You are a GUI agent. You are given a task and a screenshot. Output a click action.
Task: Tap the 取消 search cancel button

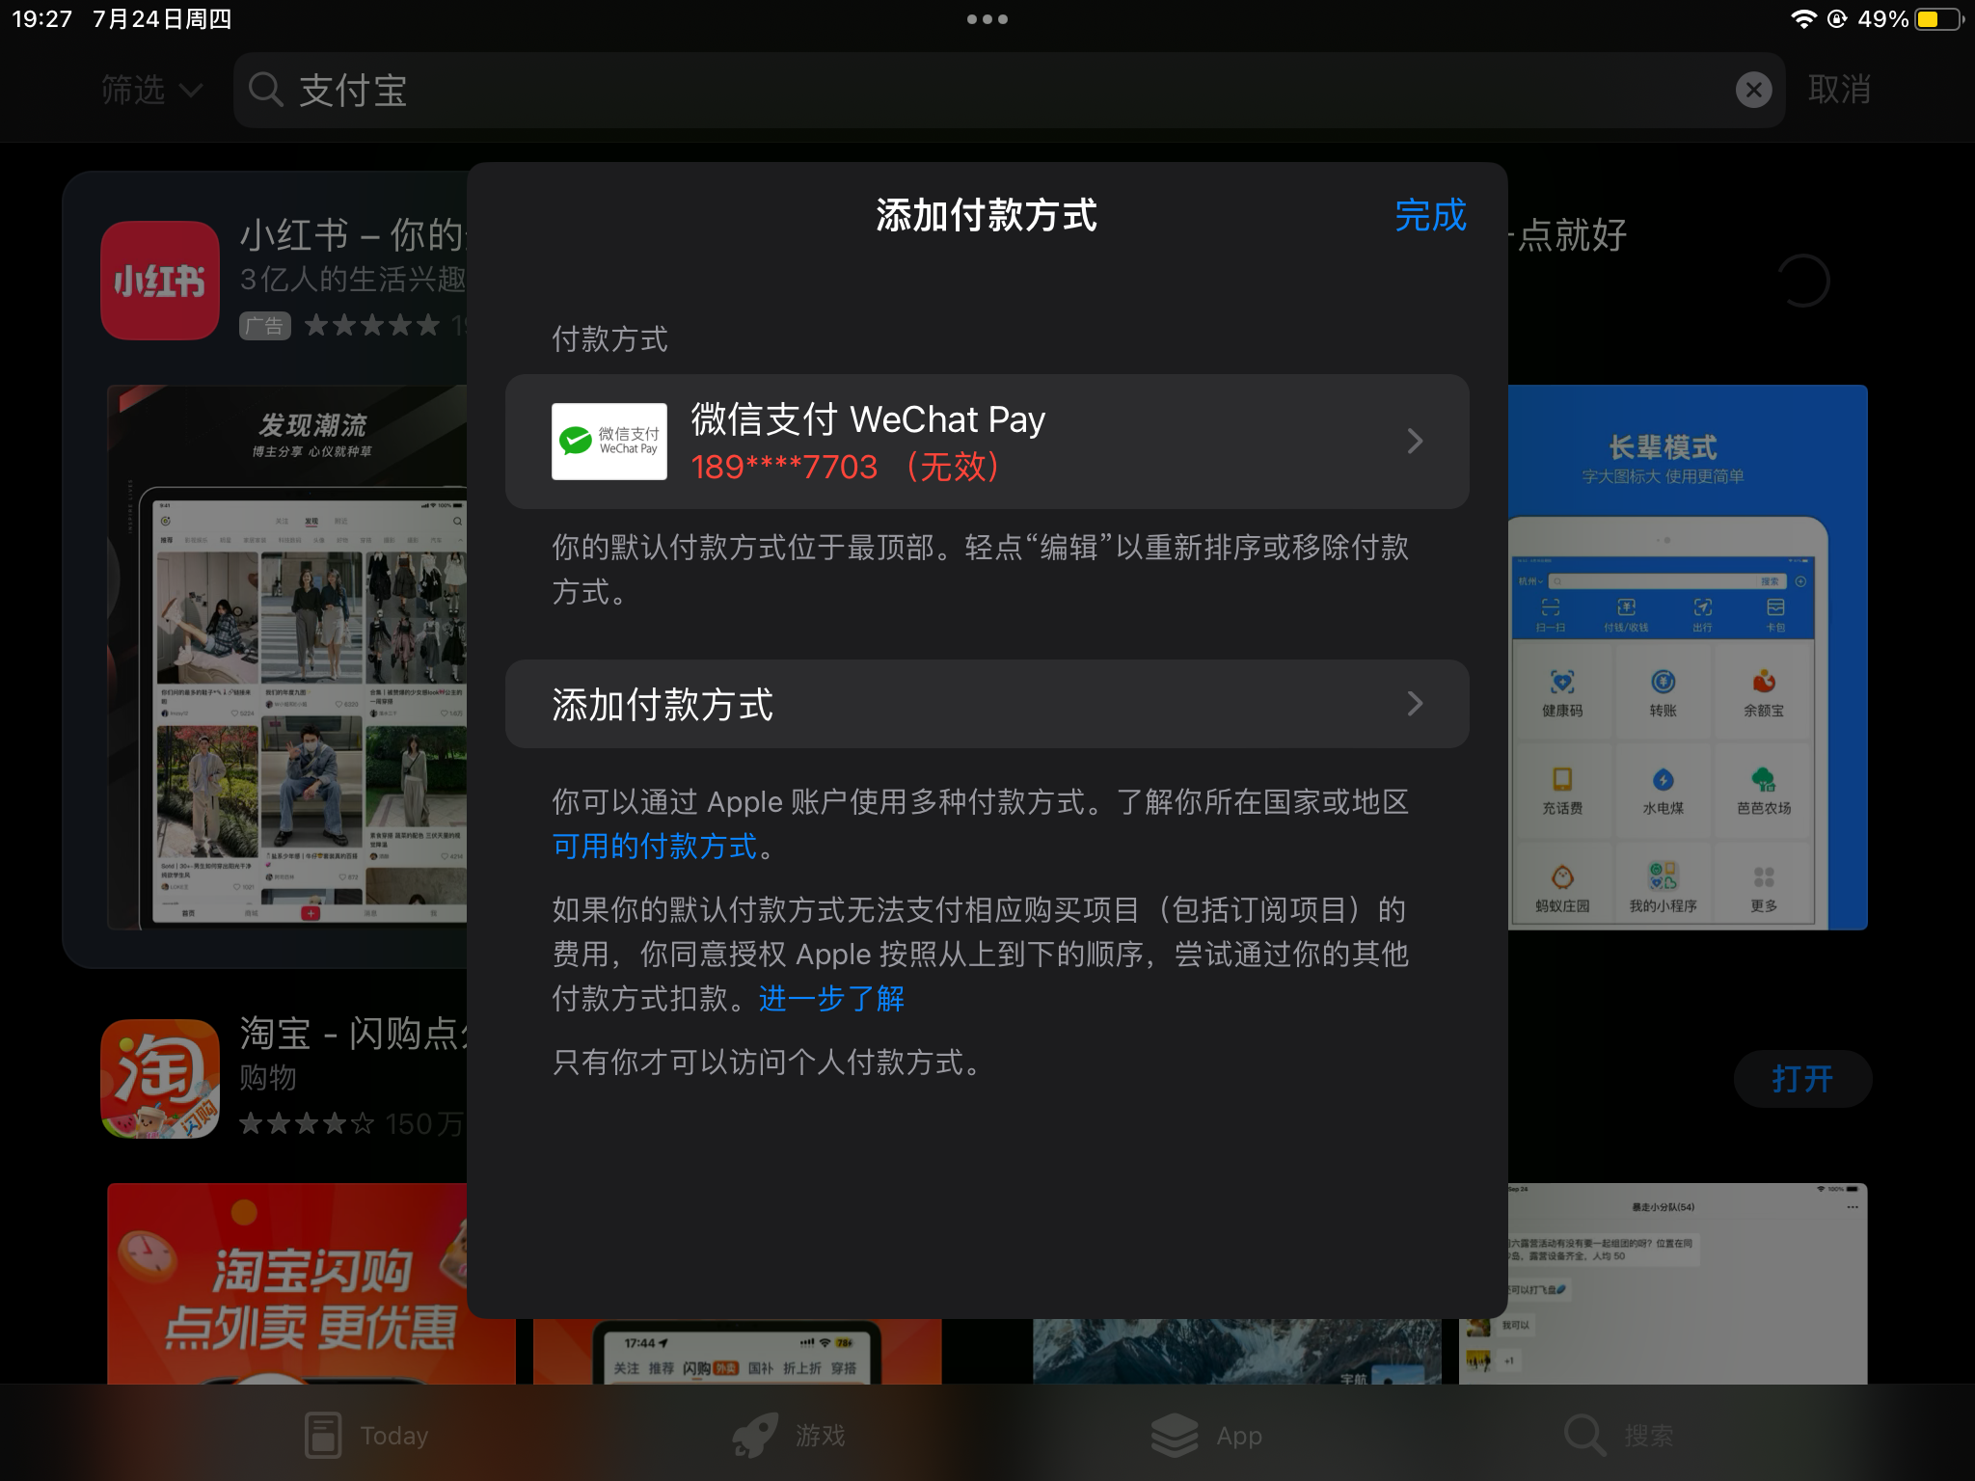(x=1839, y=91)
